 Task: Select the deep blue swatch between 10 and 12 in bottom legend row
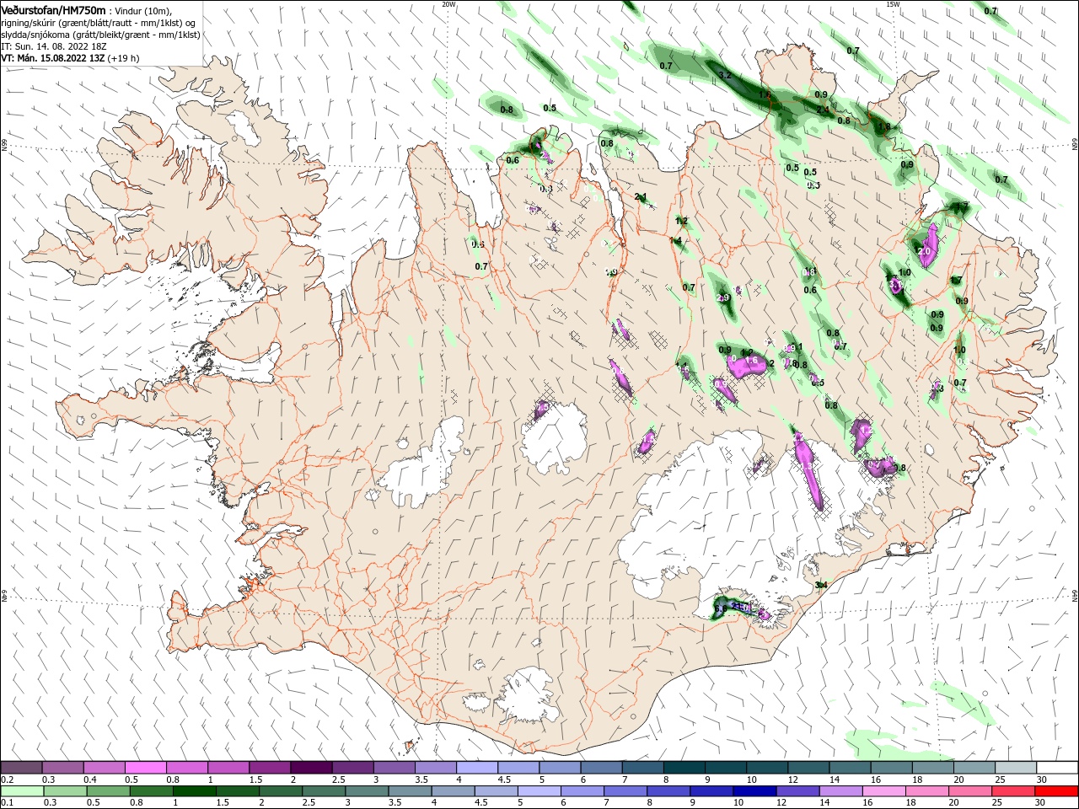pos(754,791)
